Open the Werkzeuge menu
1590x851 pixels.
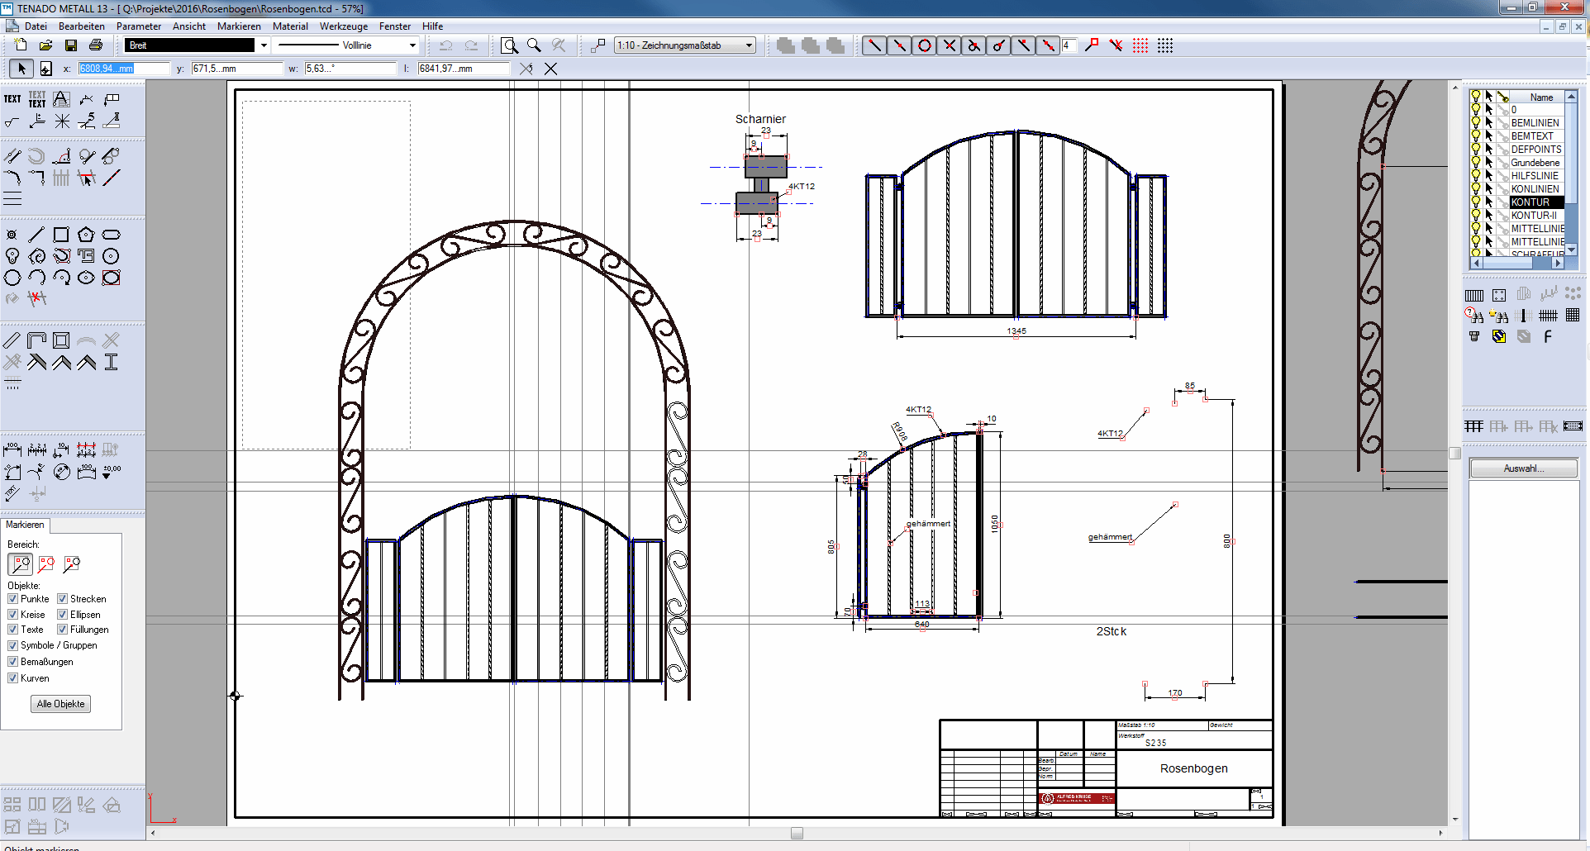point(343,26)
